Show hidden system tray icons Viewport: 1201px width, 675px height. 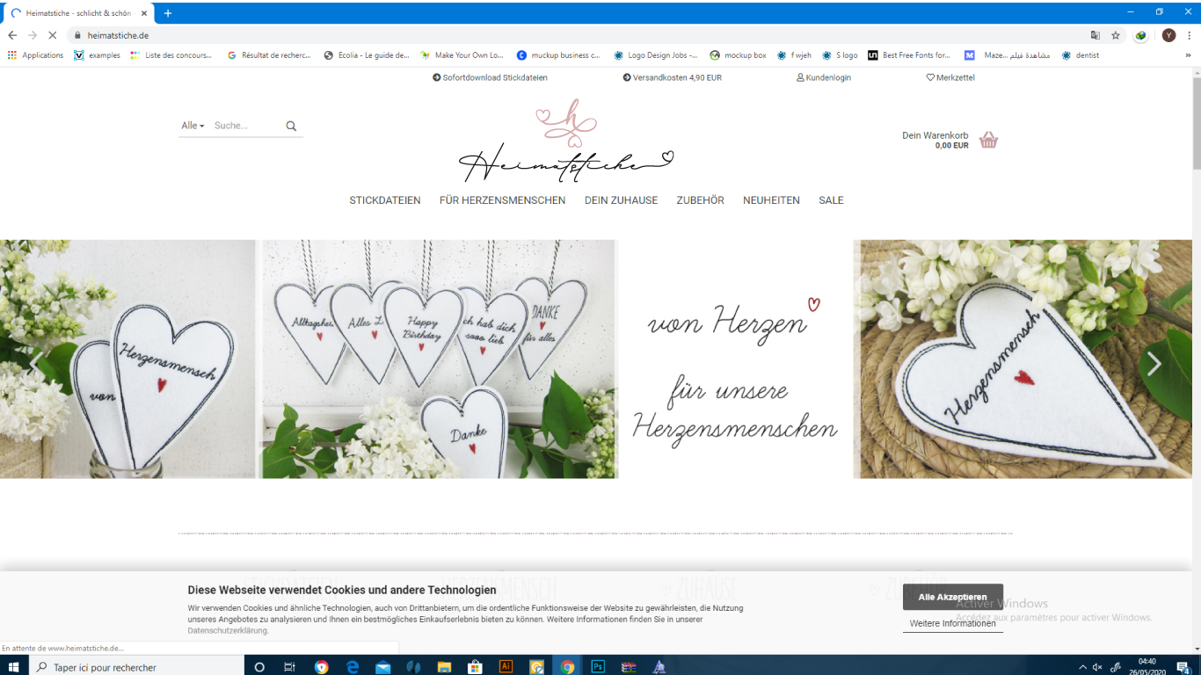1081,667
